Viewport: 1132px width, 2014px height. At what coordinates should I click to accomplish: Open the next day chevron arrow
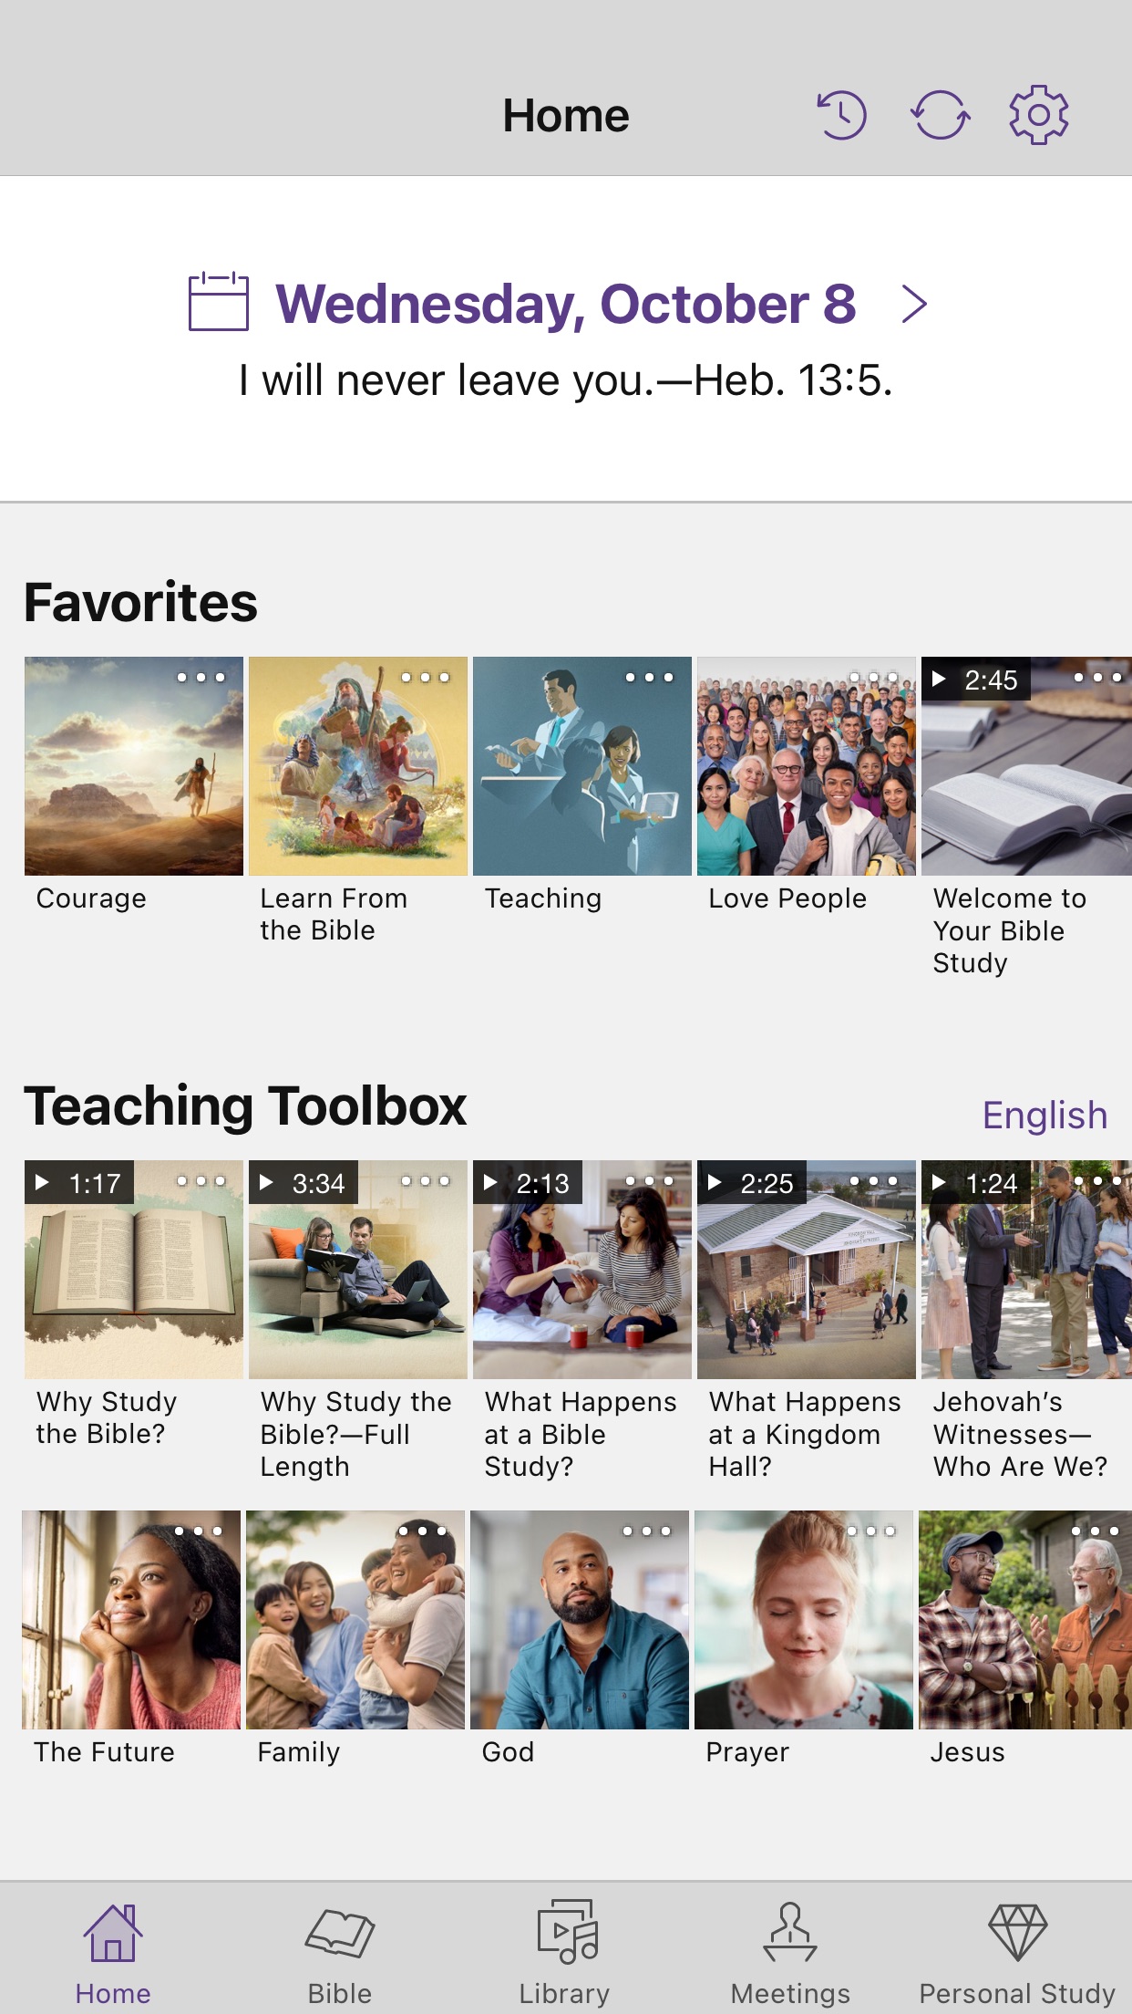tap(913, 304)
